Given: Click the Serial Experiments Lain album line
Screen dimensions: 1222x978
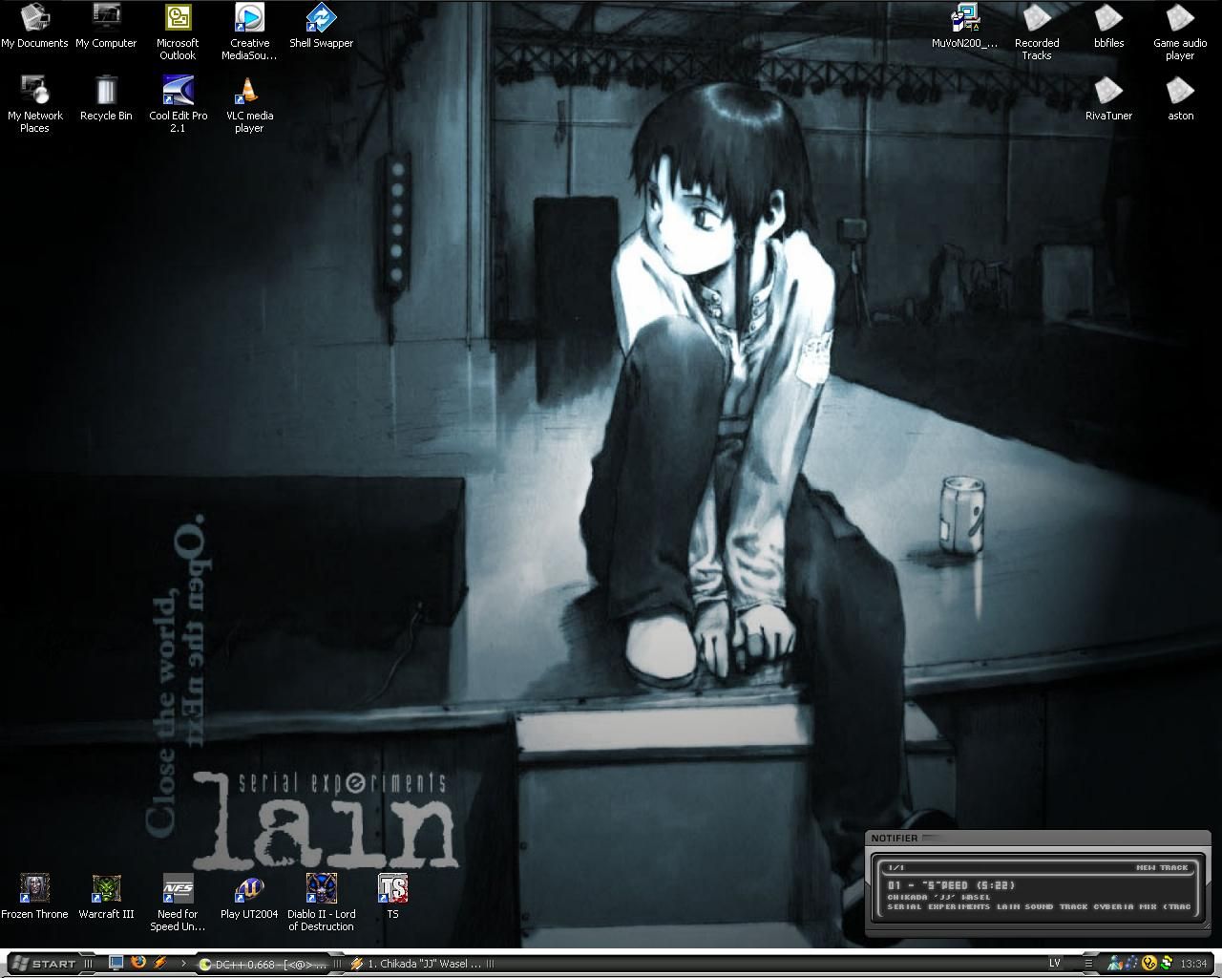Looking at the screenshot, I should (x=1039, y=906).
